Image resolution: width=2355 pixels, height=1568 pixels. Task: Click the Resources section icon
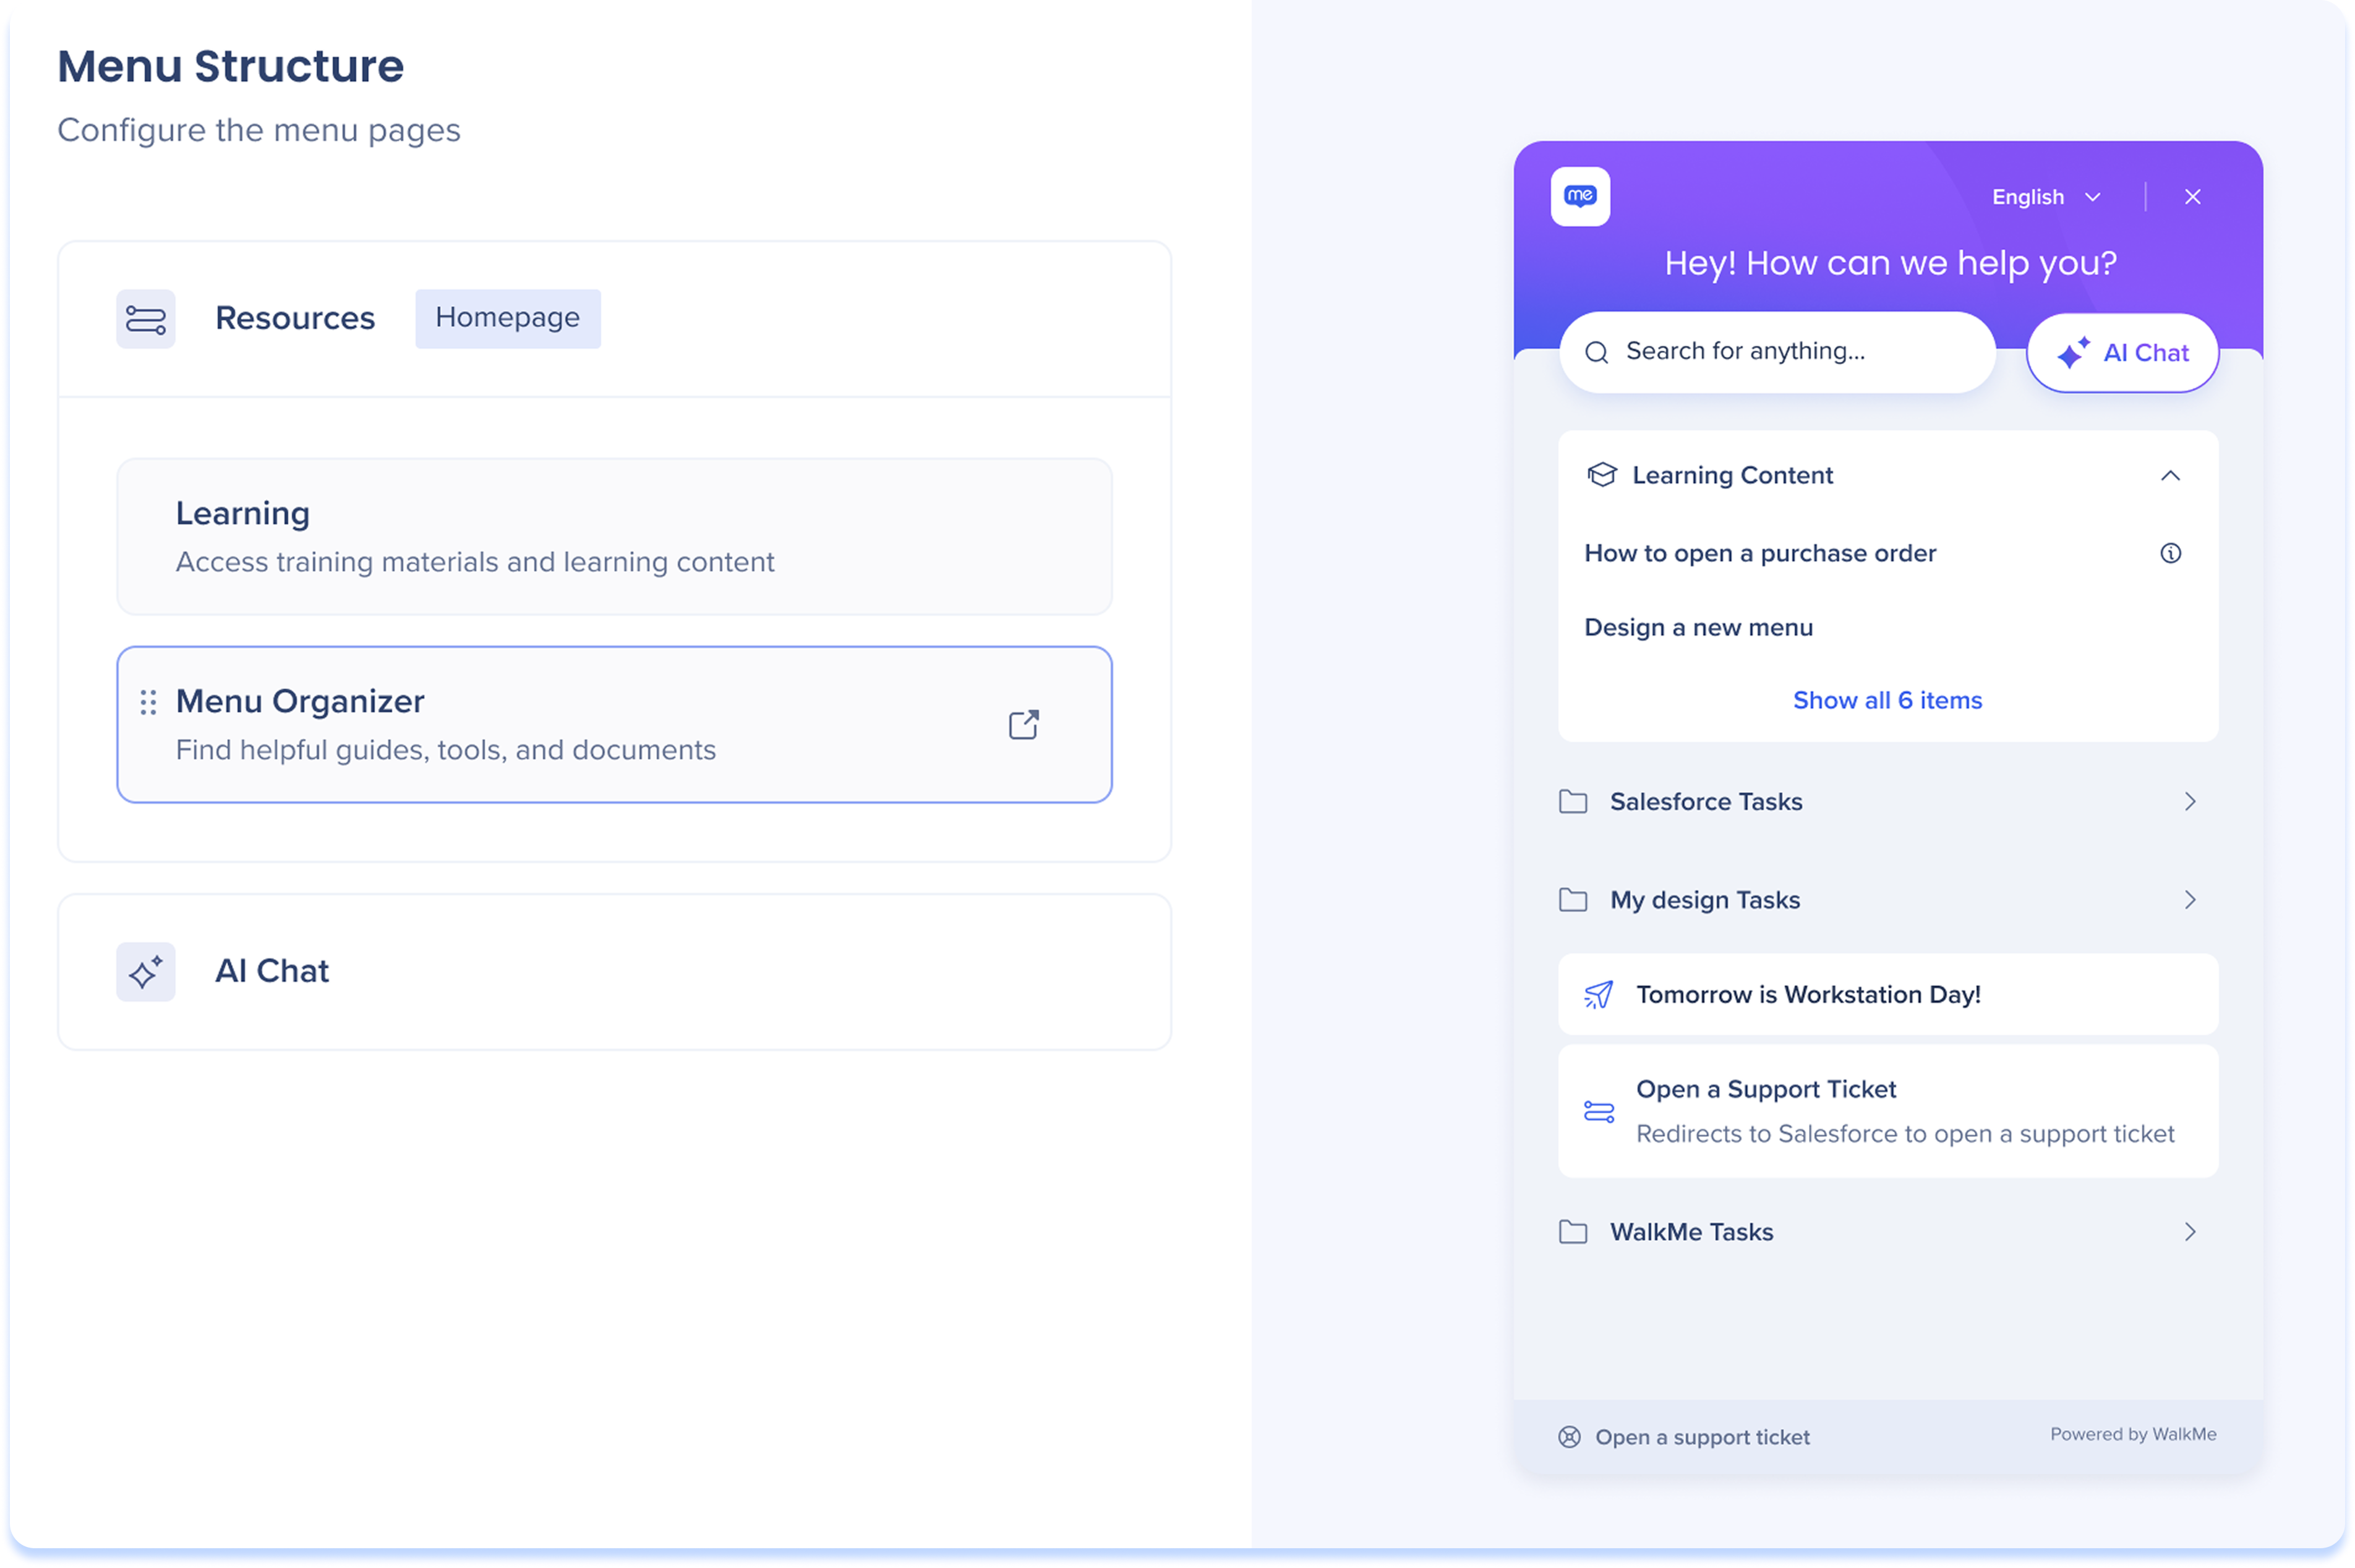pos(146,319)
